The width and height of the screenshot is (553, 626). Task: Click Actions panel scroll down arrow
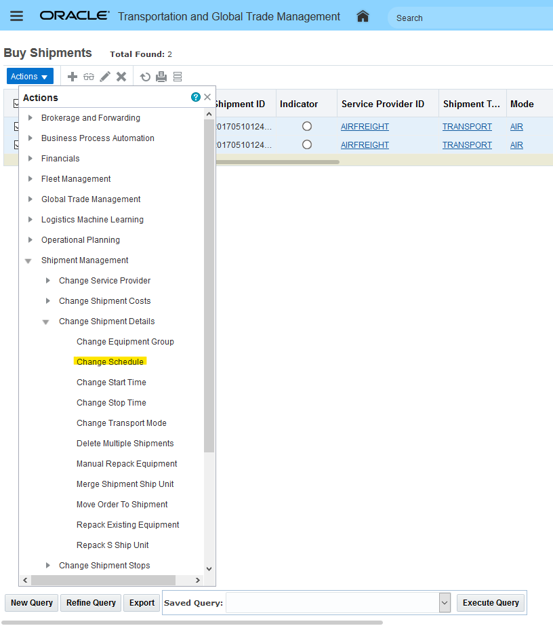pos(209,569)
